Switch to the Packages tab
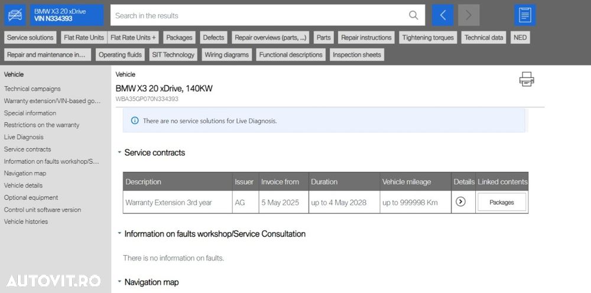Screen dimensions: 591x293 pyautogui.click(x=179, y=37)
